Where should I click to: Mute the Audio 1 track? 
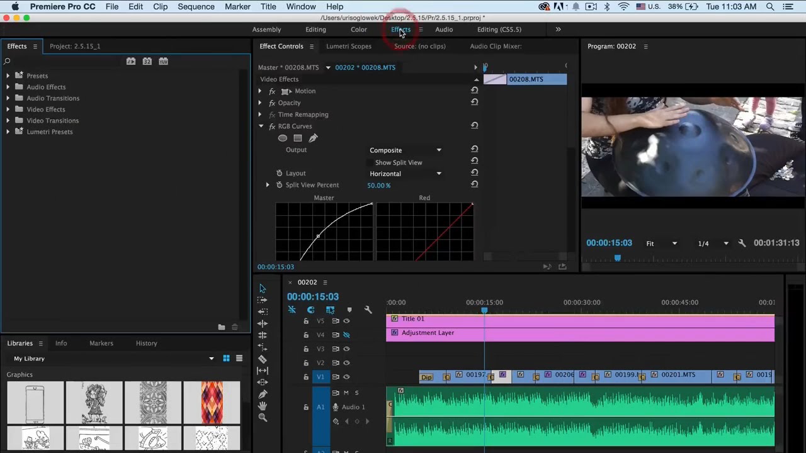click(x=346, y=393)
